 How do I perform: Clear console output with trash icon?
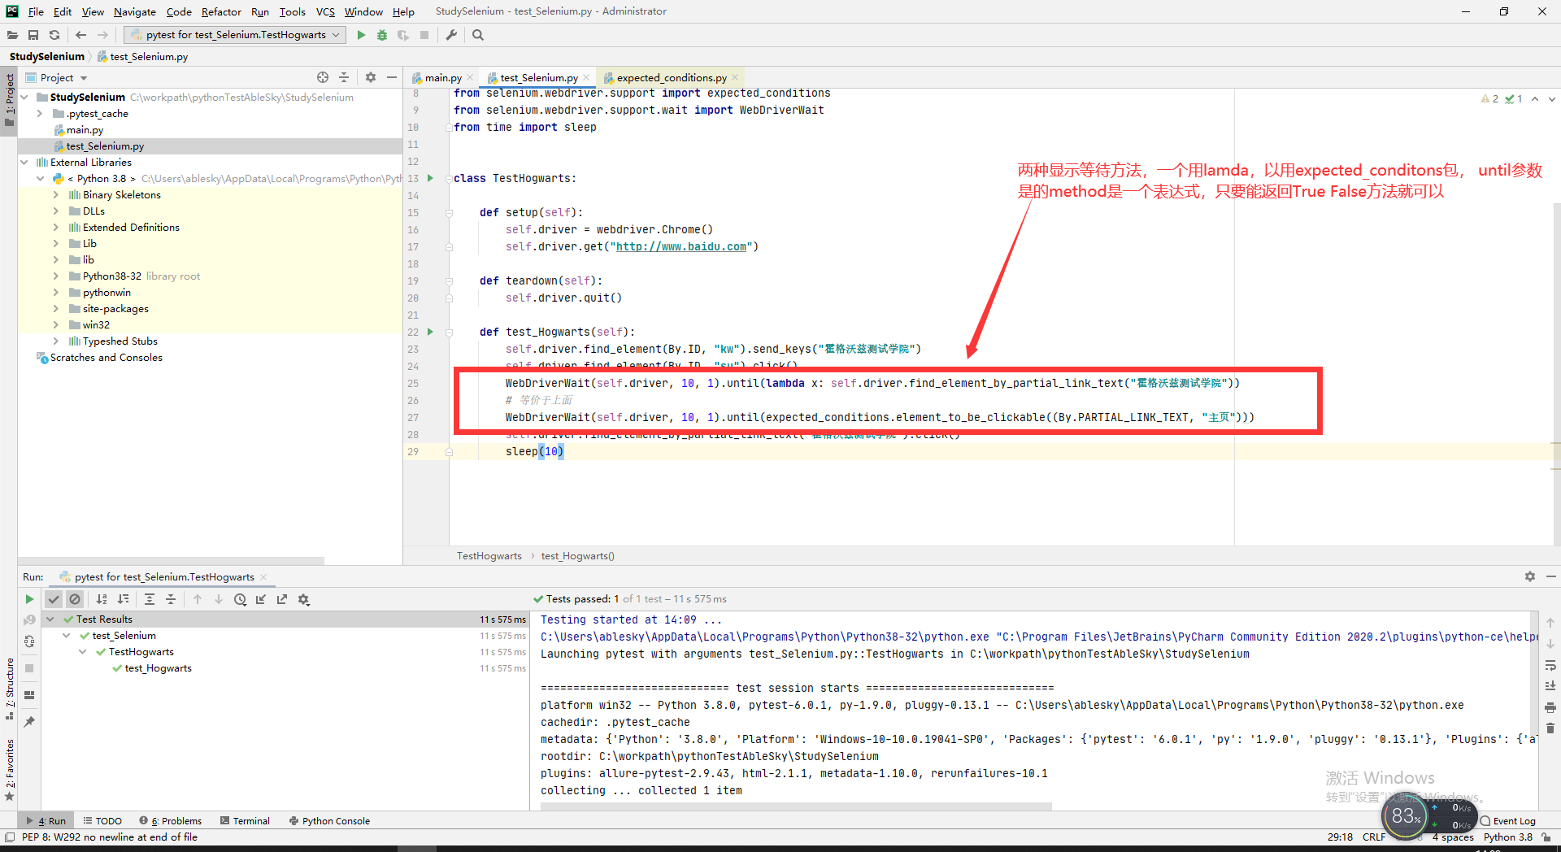1550,728
